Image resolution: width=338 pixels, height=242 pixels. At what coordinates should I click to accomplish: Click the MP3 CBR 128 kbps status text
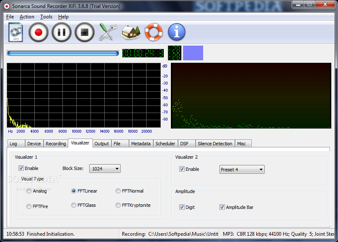coord(278,234)
